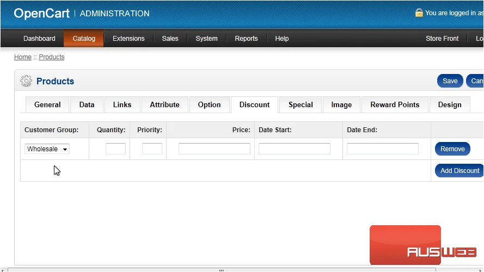Follow the Products breadcrumb link

(x=52, y=57)
